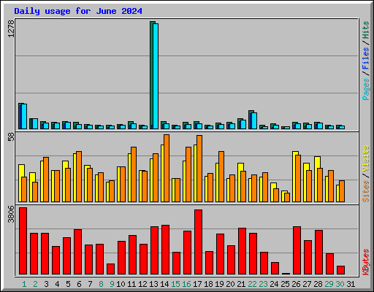Image resolution: width=374 pixels, height=292 pixels.
Task: Click the day 1 axis label
Action: tap(24, 284)
